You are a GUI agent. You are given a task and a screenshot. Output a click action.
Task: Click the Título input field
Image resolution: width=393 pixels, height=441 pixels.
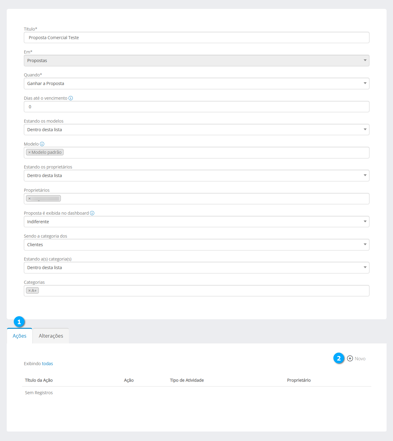coord(196,38)
